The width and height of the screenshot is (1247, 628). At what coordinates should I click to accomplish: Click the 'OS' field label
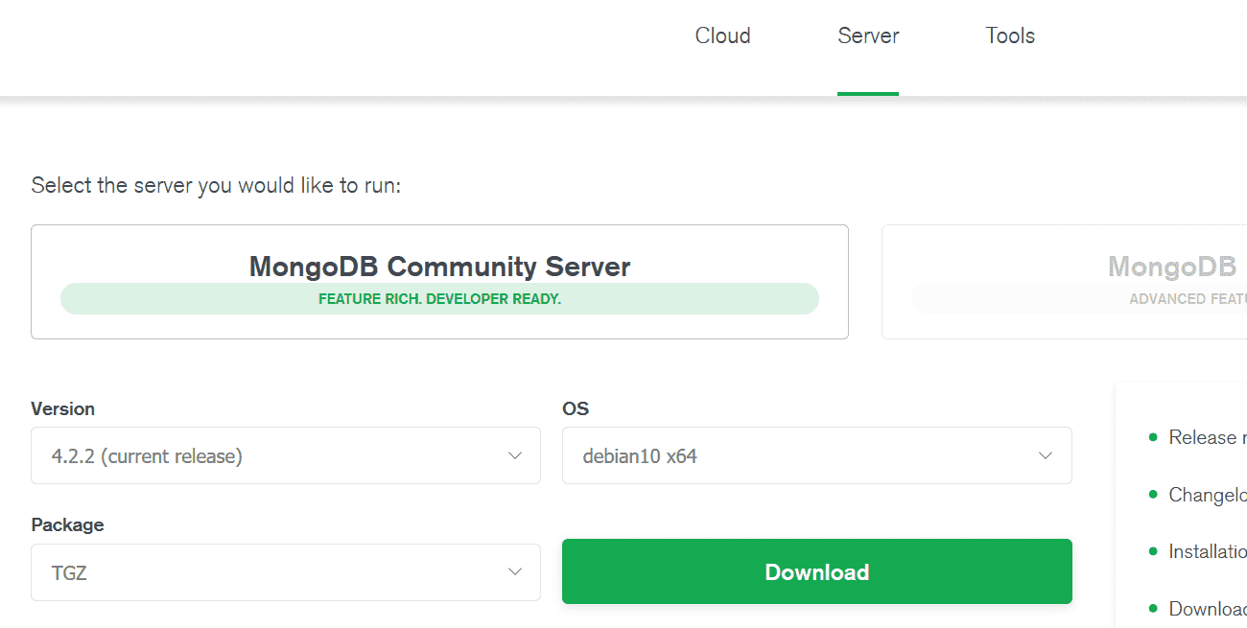click(x=576, y=408)
